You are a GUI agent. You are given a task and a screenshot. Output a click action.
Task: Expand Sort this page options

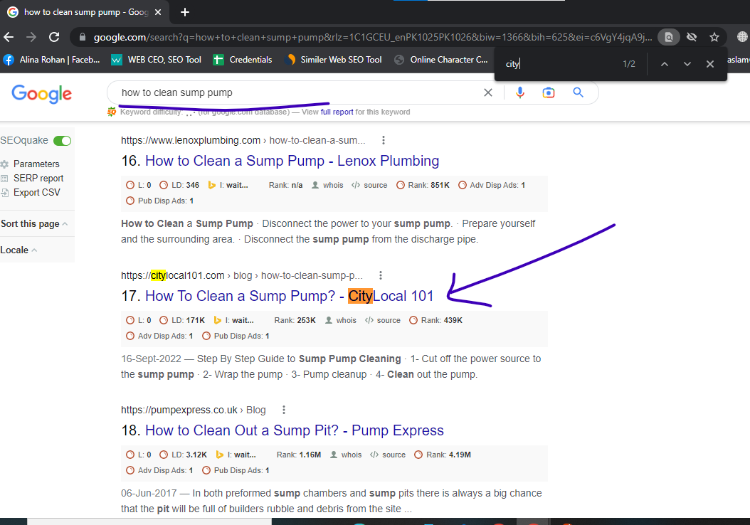[34, 224]
